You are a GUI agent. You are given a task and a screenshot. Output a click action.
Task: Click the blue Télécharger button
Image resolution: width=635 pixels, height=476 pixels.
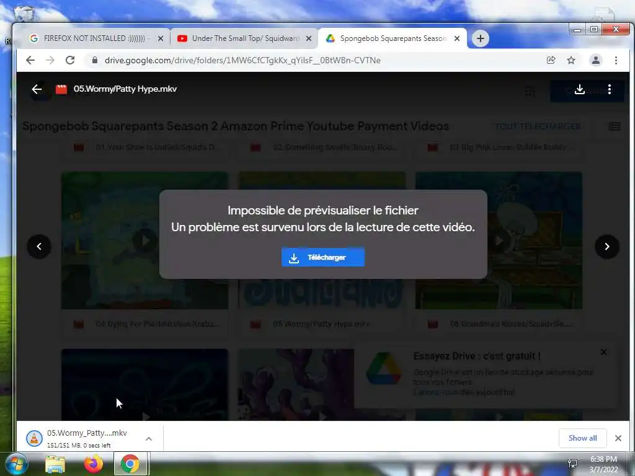pos(322,257)
